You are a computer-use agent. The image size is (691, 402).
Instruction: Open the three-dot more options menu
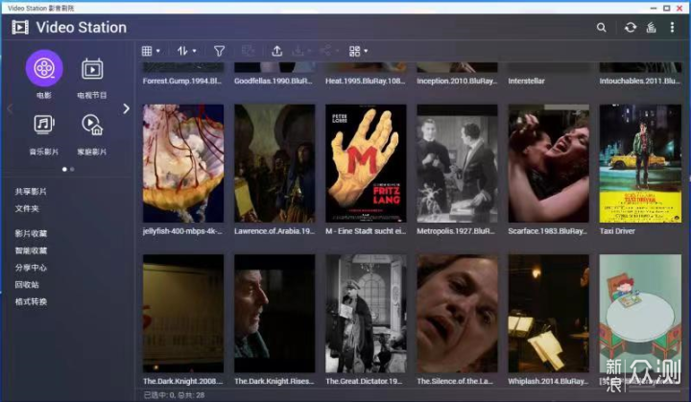(672, 27)
